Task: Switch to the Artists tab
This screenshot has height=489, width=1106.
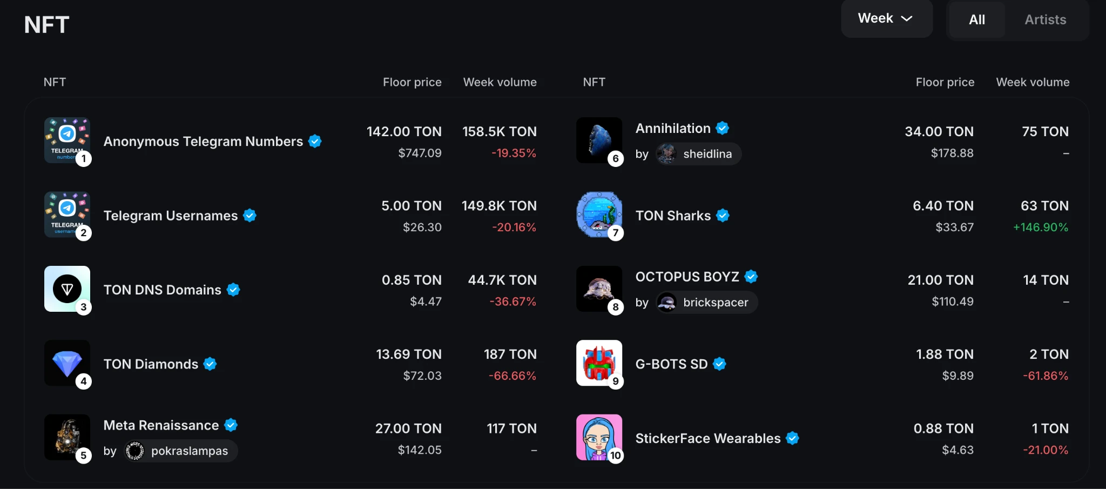Action: click(x=1045, y=20)
